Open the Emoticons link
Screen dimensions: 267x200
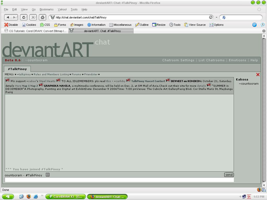237,60
